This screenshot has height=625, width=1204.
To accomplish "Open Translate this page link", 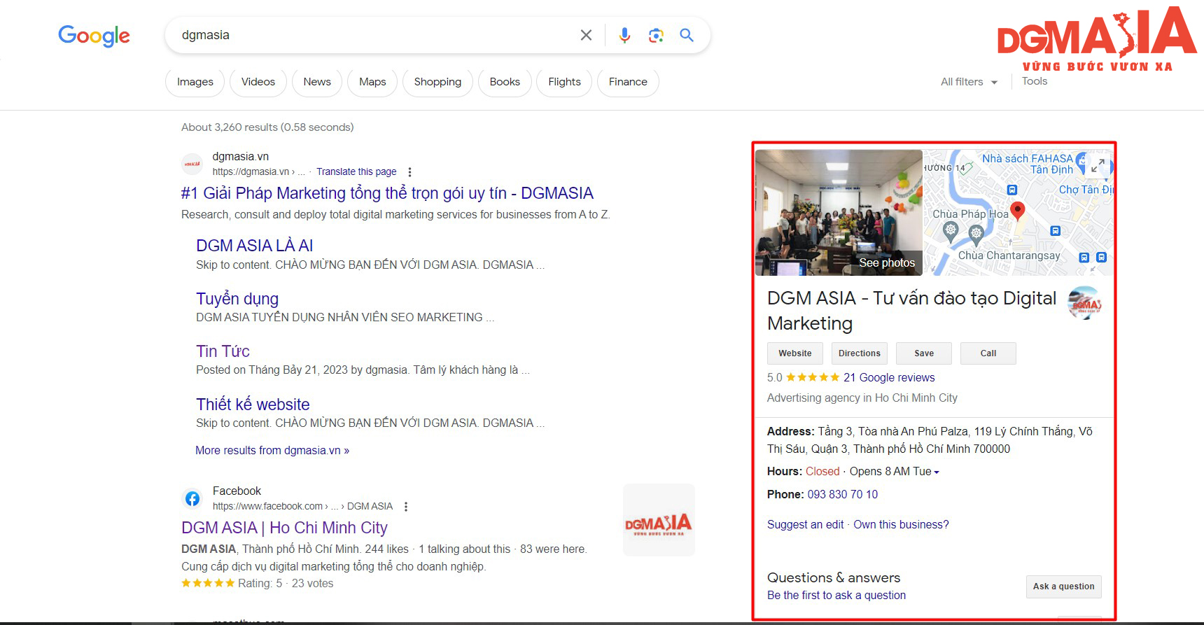I will [356, 171].
